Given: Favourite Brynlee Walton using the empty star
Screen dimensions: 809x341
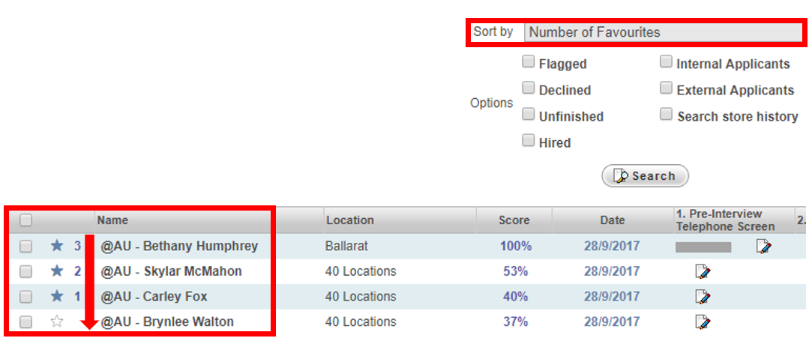Looking at the screenshot, I should coord(57,322).
